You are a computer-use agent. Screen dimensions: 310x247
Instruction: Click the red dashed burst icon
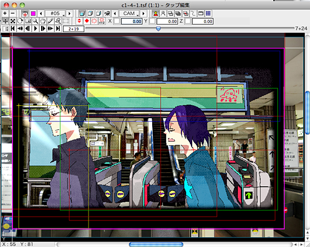click(x=94, y=21)
